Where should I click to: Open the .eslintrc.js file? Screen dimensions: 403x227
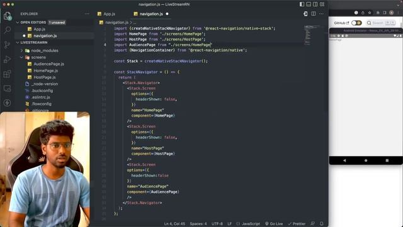click(x=40, y=97)
